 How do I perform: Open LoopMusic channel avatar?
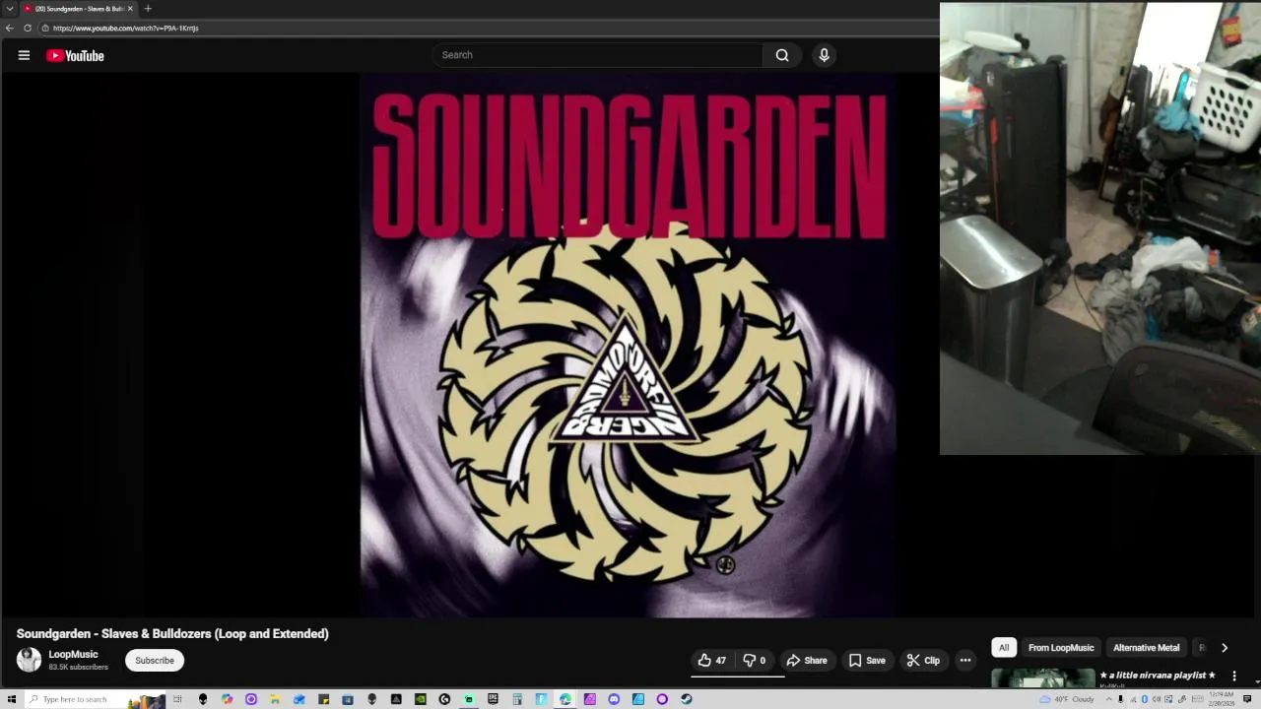click(30, 660)
